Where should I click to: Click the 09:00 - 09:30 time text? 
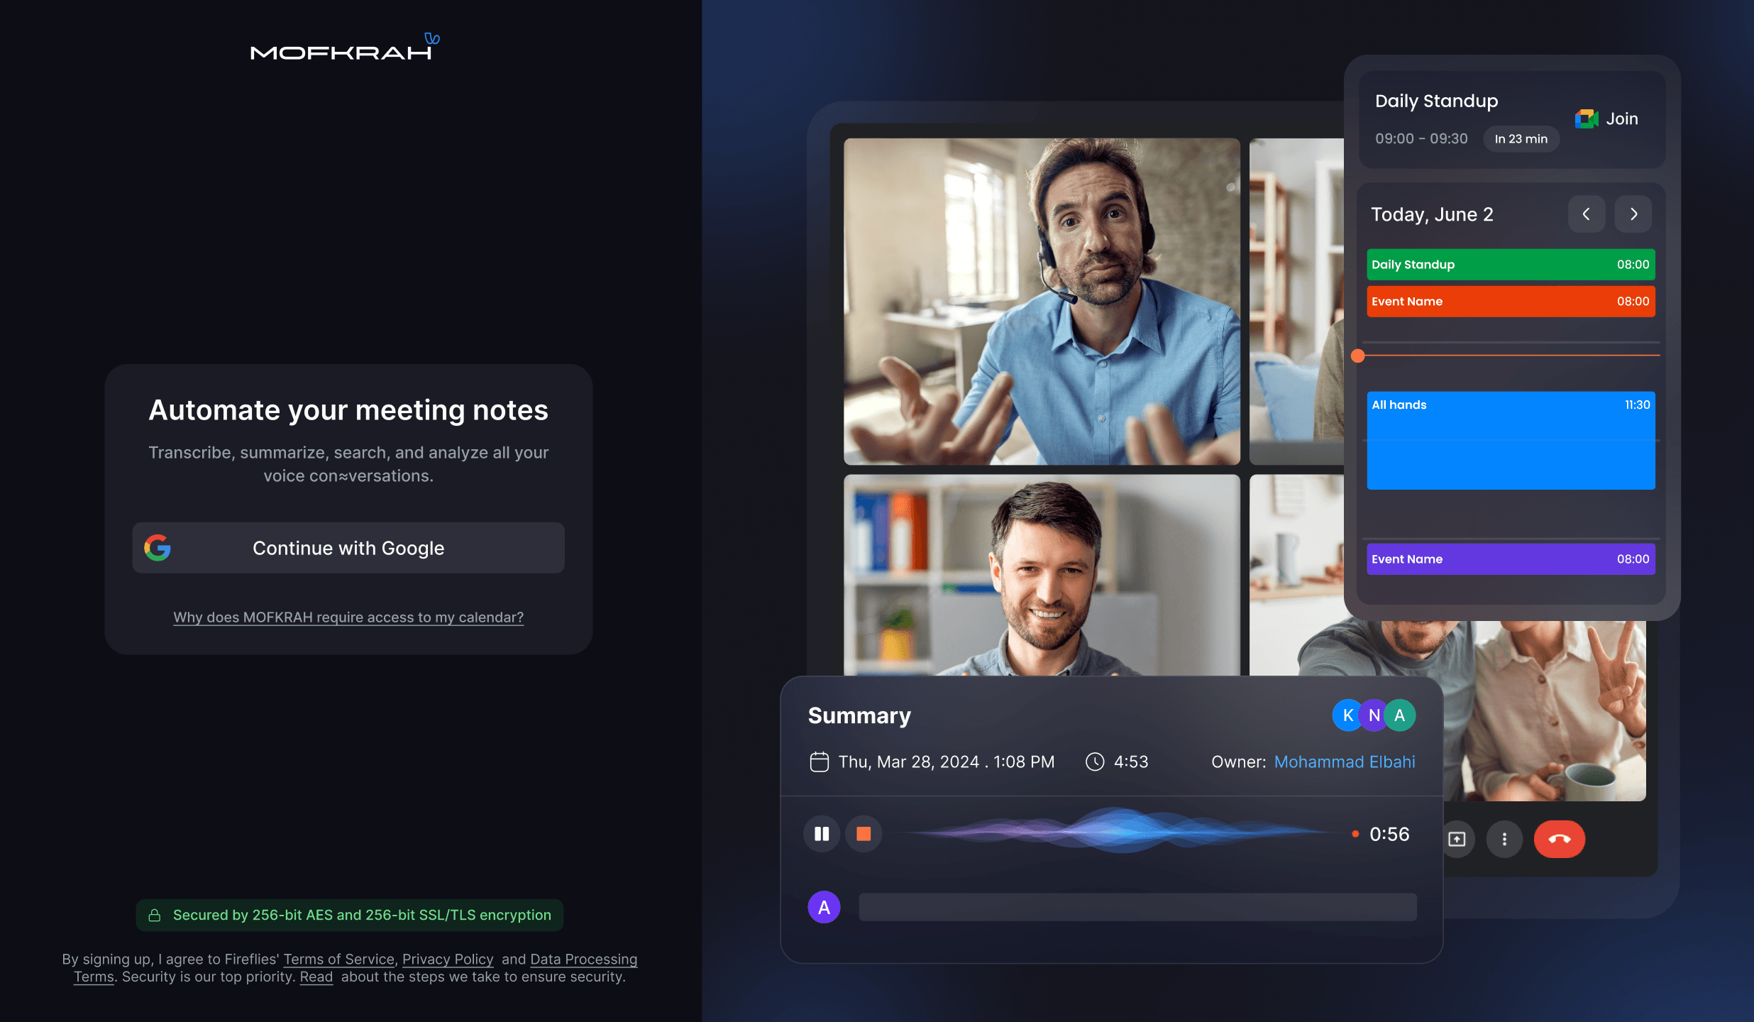(1421, 139)
